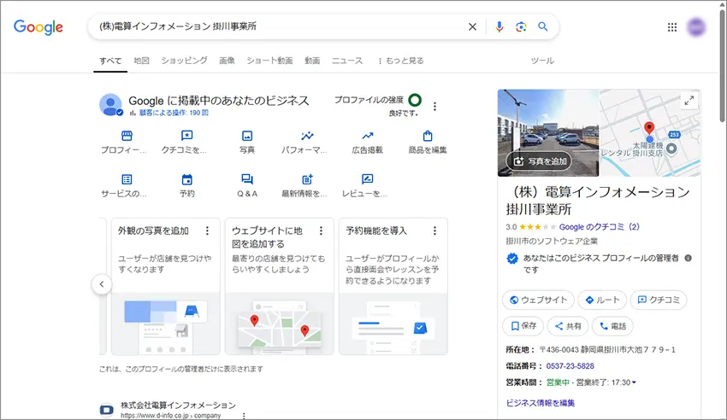Open the 株式会社電算インフォメーション search result

178,405
